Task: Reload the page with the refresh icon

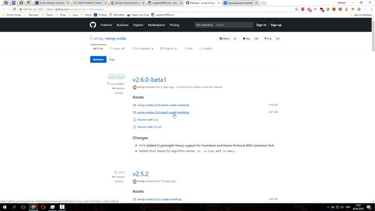Action: [14, 9]
